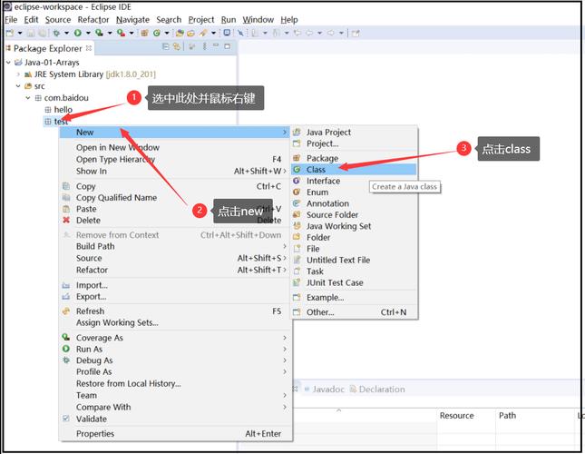Open the Run configurations dropdown arrow
585x454 pixels.
[88, 34]
